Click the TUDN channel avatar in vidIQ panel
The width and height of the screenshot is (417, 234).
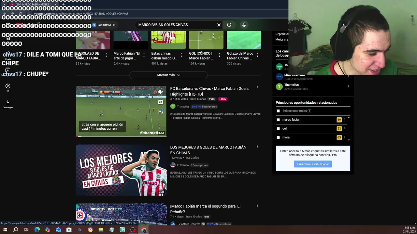(279, 67)
